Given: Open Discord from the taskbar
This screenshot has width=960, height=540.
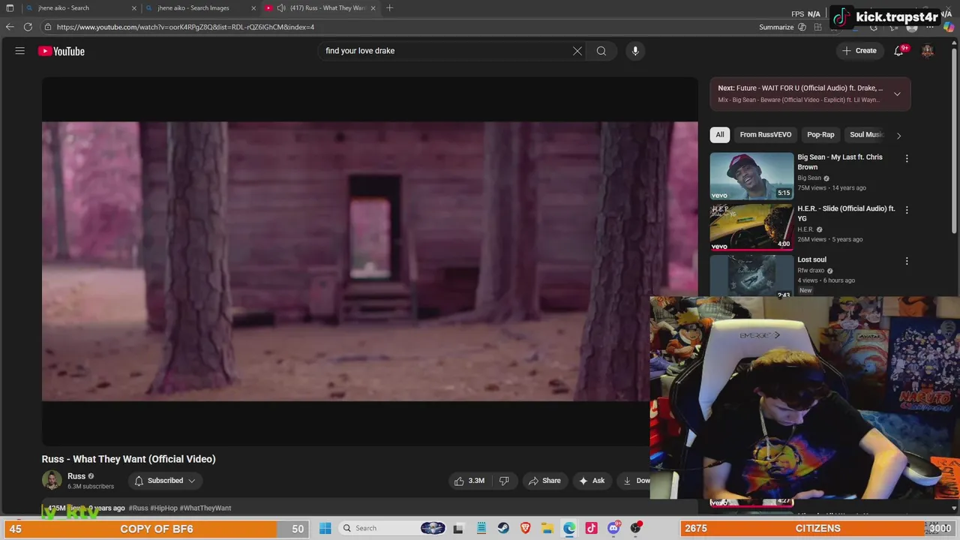Looking at the screenshot, I should [x=614, y=528].
